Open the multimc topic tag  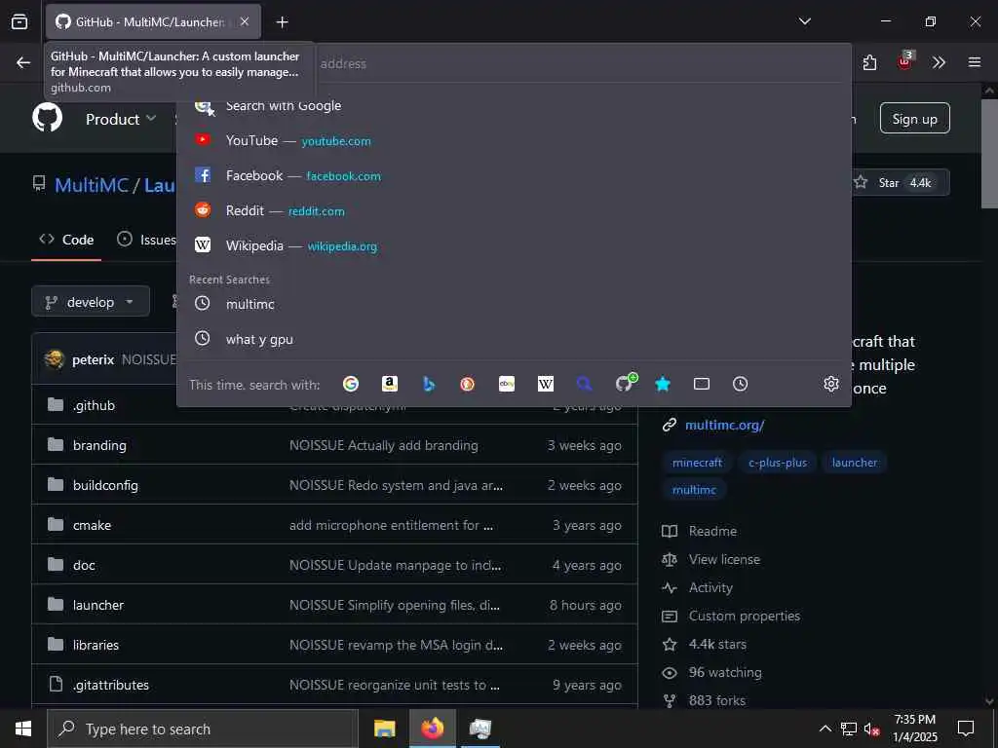click(x=694, y=490)
